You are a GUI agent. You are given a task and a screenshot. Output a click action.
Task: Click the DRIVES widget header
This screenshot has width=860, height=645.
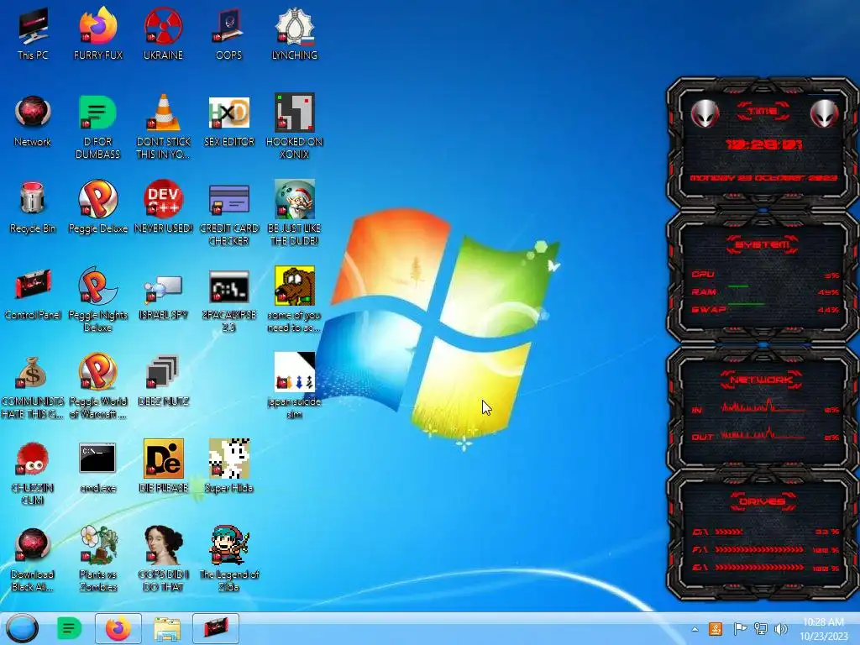pyautogui.click(x=763, y=501)
